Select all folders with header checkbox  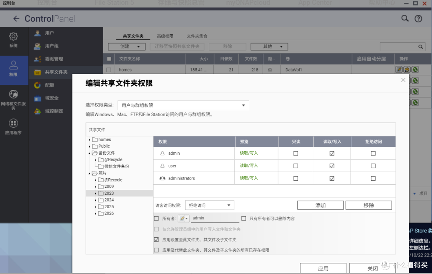[109, 59]
